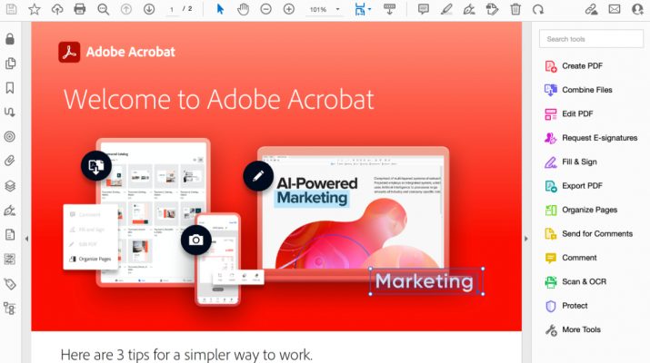This screenshot has width=650, height=363.
Task: Zoom out with the minus button
Action: coord(265,9)
